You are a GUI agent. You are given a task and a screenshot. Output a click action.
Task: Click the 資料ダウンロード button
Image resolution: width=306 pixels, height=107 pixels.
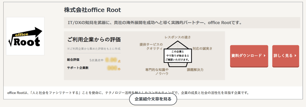click(x=249, y=56)
